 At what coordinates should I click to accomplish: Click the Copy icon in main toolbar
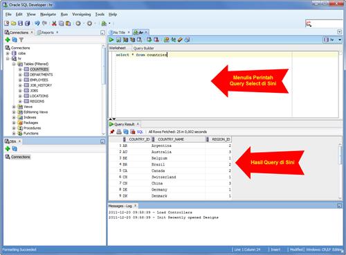pyautogui.click(x=61, y=24)
